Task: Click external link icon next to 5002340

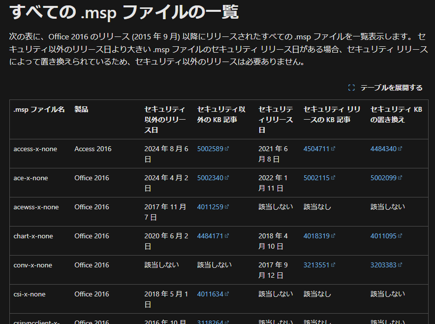Action: point(227,178)
